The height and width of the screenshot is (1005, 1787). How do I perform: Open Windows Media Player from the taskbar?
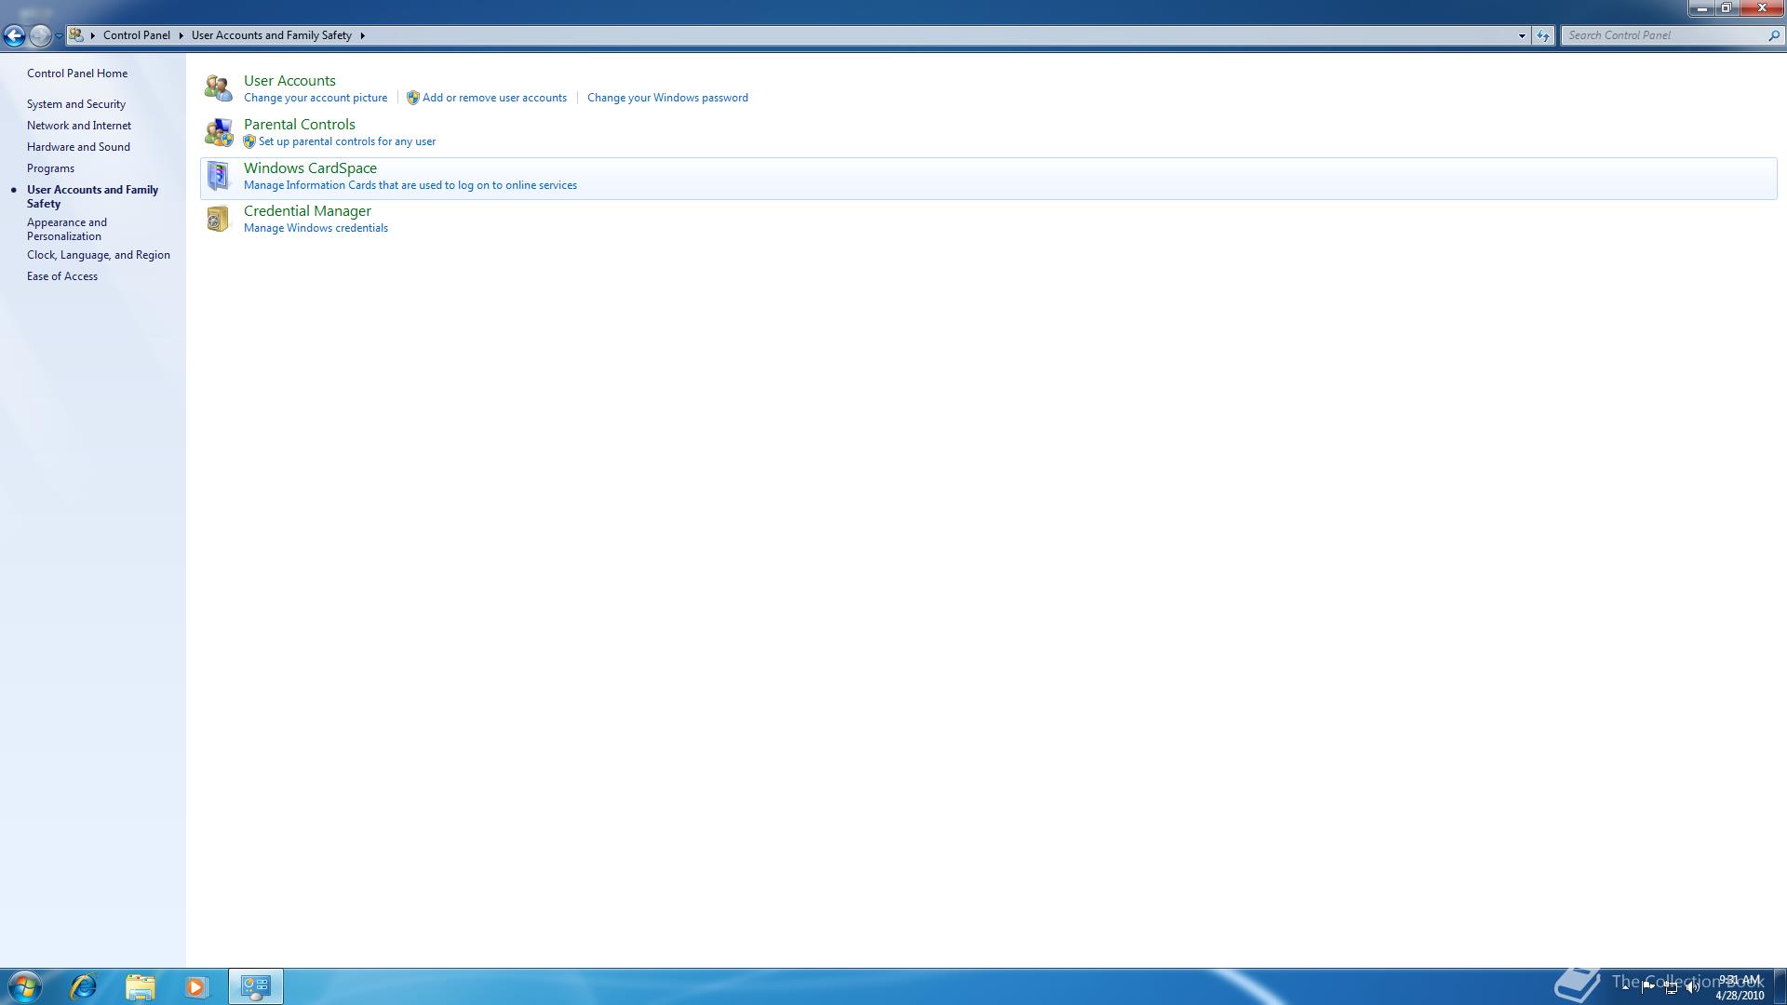[x=196, y=986]
